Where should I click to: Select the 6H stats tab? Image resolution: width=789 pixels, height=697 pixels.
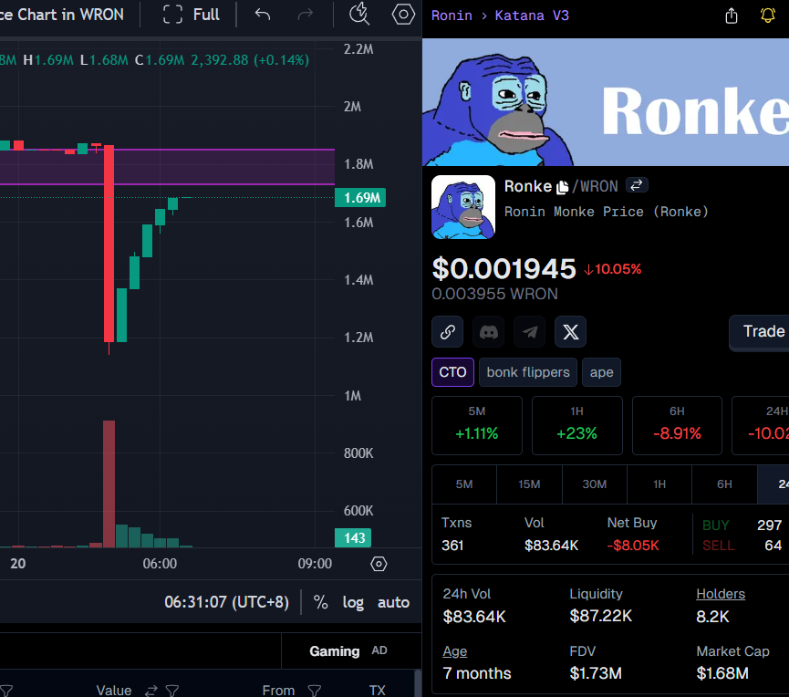(724, 484)
